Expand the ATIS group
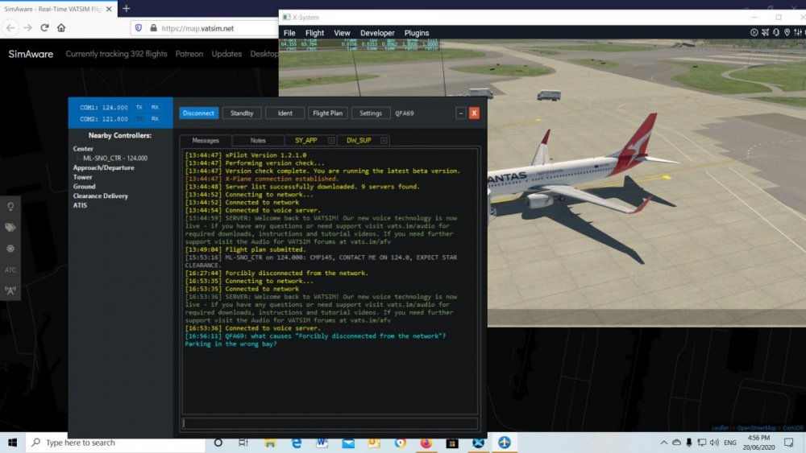 (x=80, y=205)
